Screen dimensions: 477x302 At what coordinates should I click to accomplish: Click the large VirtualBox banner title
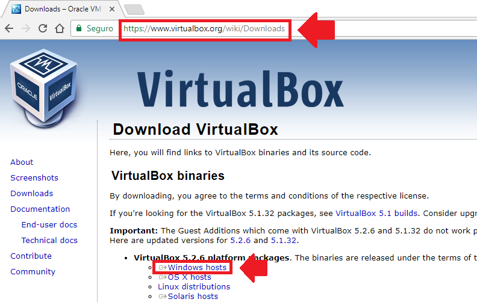[x=240, y=89]
